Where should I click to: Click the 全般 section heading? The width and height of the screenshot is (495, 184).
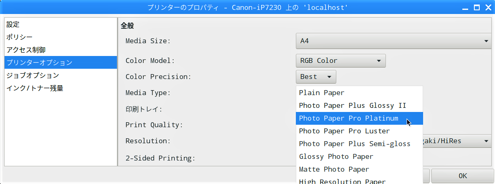[x=127, y=26]
